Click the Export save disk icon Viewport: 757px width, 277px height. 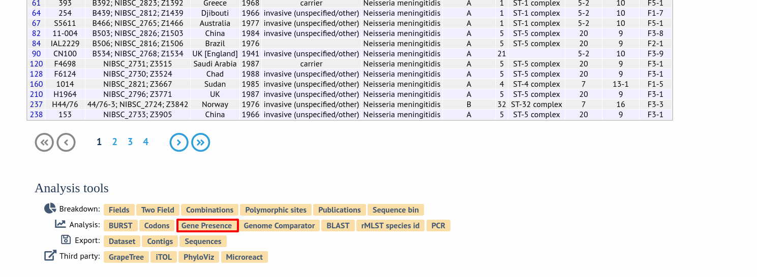pyautogui.click(x=66, y=239)
